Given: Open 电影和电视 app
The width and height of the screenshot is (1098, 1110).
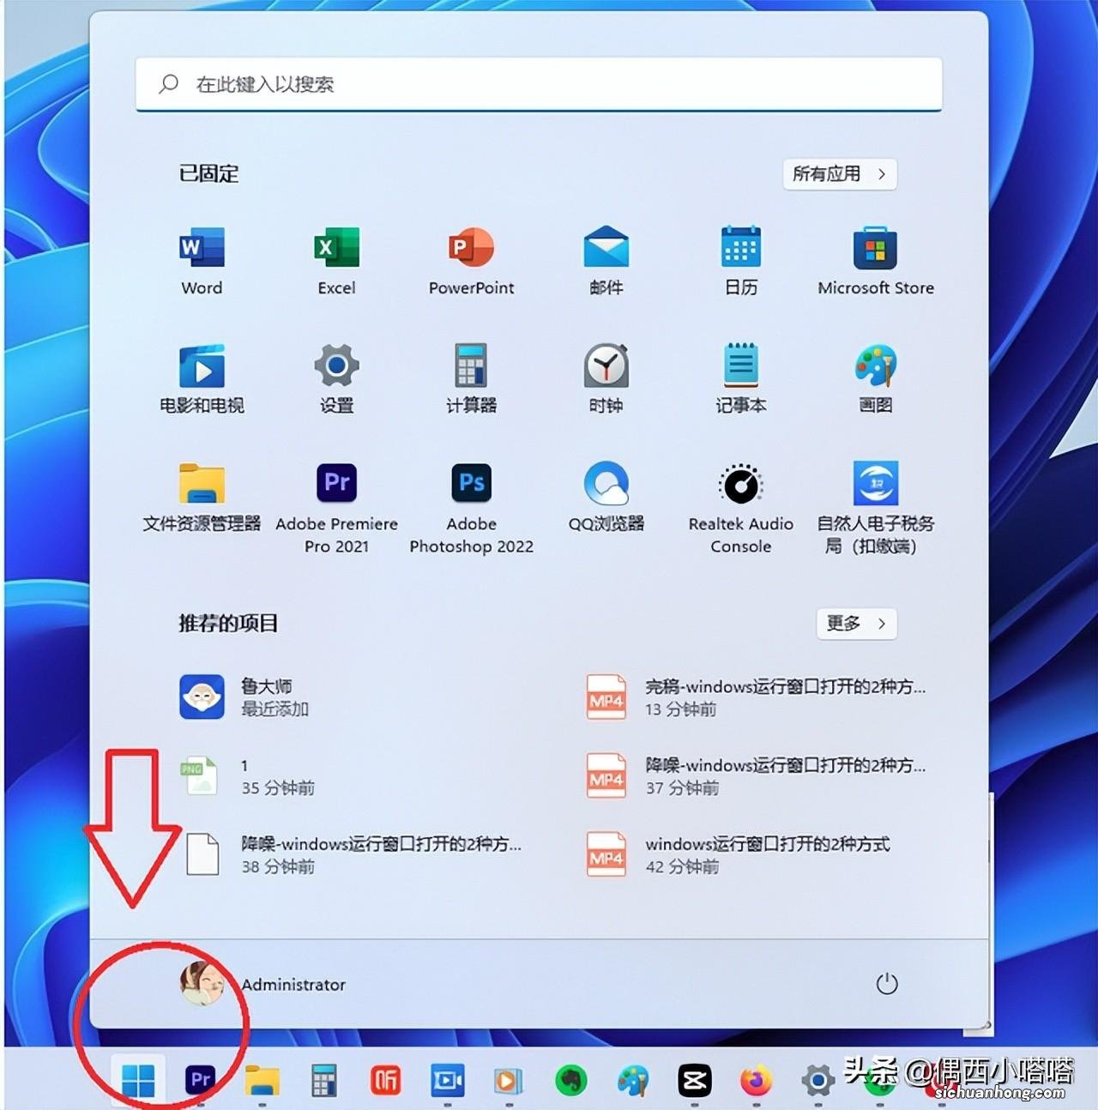Looking at the screenshot, I should point(202,378).
